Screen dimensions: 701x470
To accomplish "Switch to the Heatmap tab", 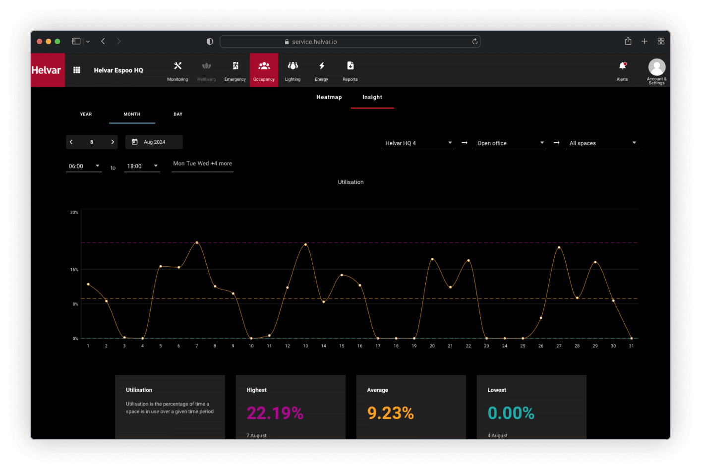I will [329, 97].
